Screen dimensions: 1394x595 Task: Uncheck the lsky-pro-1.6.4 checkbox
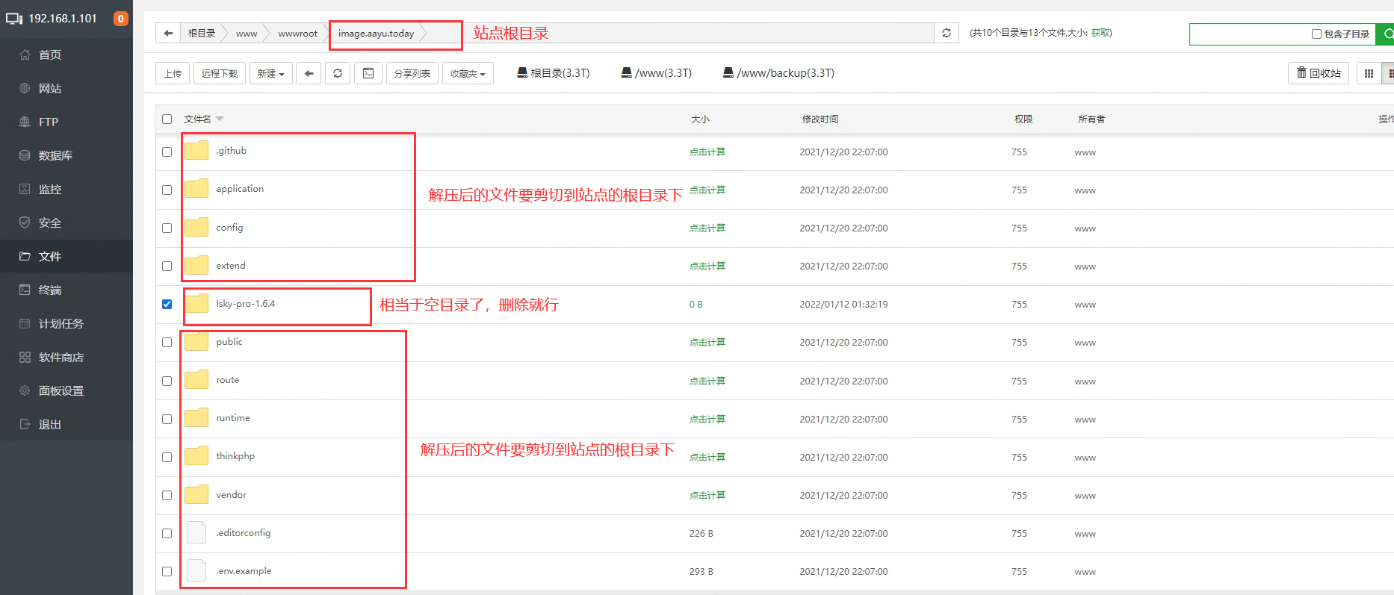(167, 304)
